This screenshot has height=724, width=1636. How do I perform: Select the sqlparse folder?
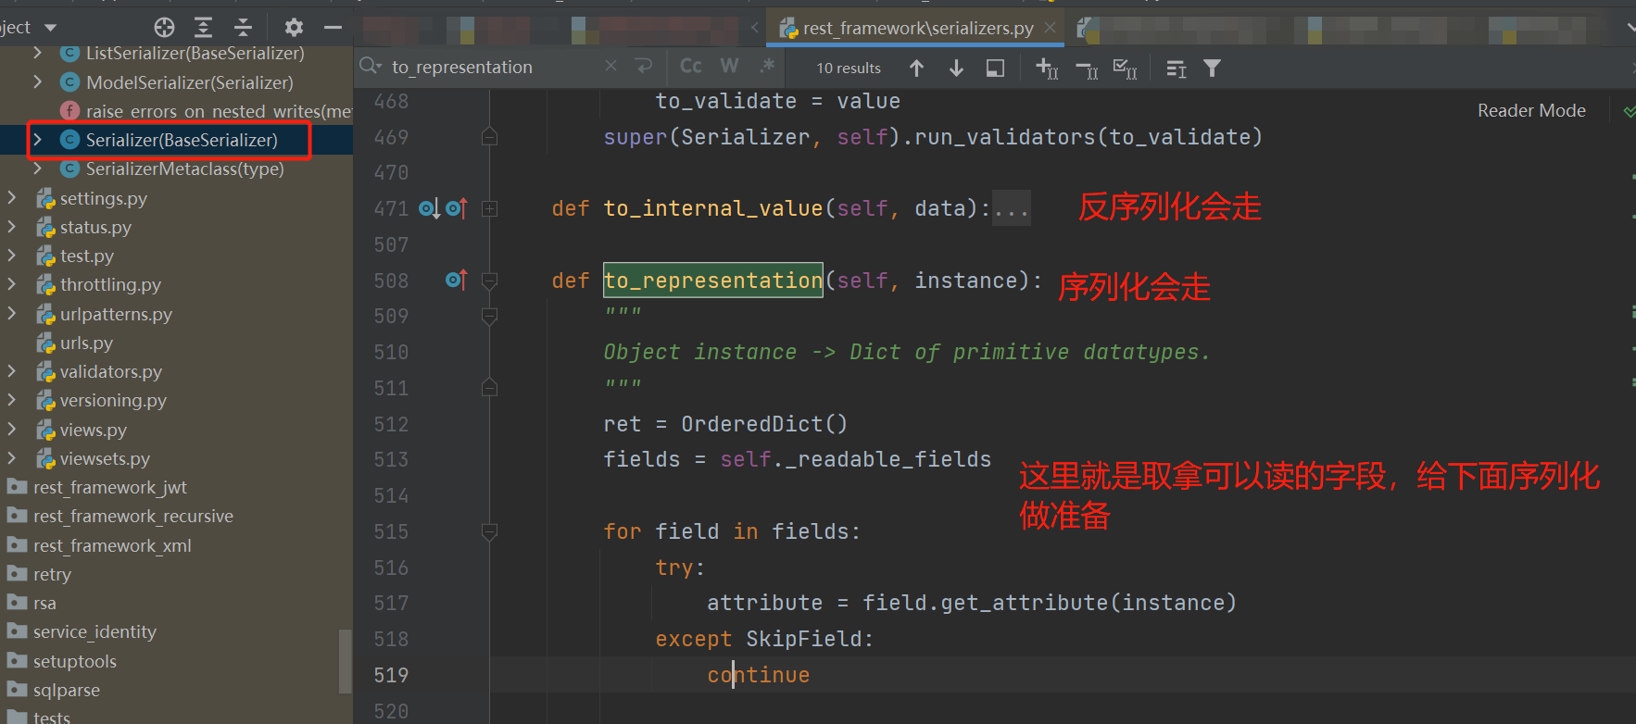66,690
